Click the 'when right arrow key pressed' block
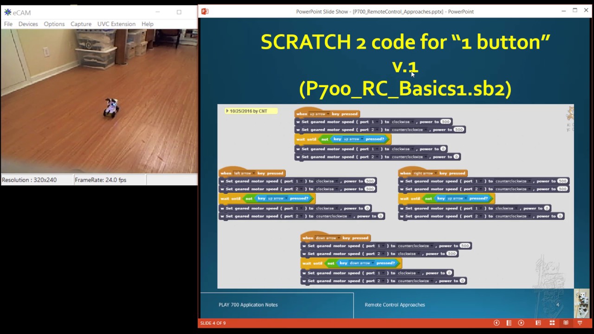Viewport: 594px width, 334px height. (433, 172)
